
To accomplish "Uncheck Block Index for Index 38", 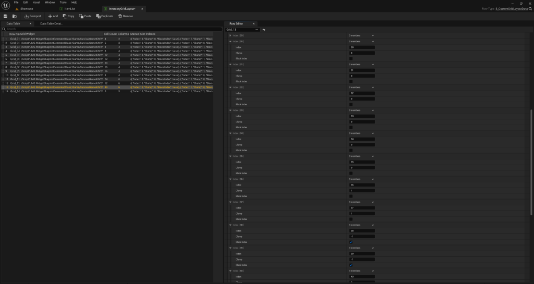I will [351, 242].
